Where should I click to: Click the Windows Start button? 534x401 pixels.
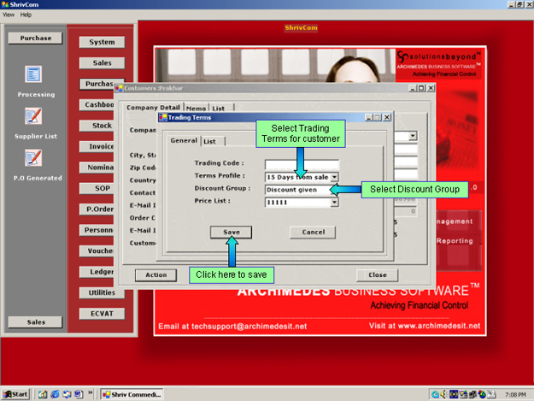[x=16, y=394]
